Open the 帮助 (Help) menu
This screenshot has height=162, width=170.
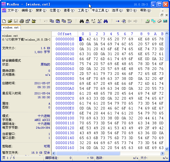pyautogui.click(x=145, y=10)
